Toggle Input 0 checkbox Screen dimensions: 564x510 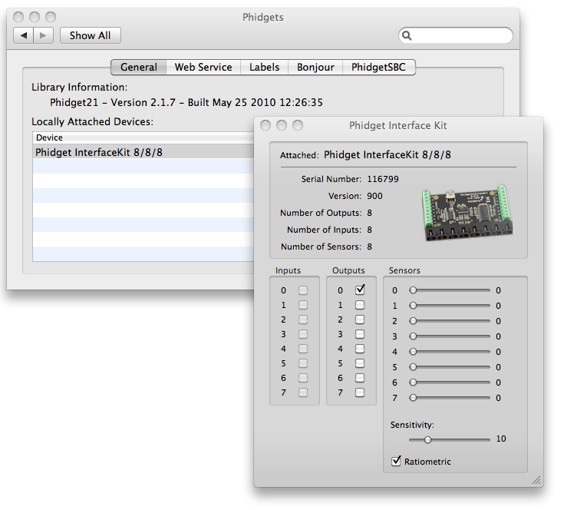click(303, 290)
